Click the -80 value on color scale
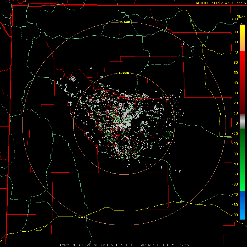The width and height of the screenshot is (247, 247). click(235, 205)
